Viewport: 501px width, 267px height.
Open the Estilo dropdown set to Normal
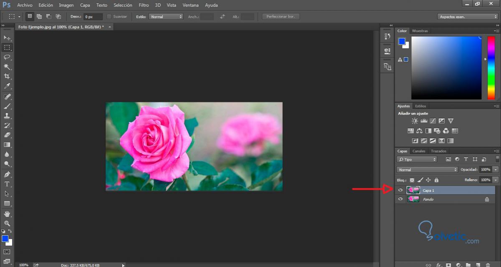(166, 17)
